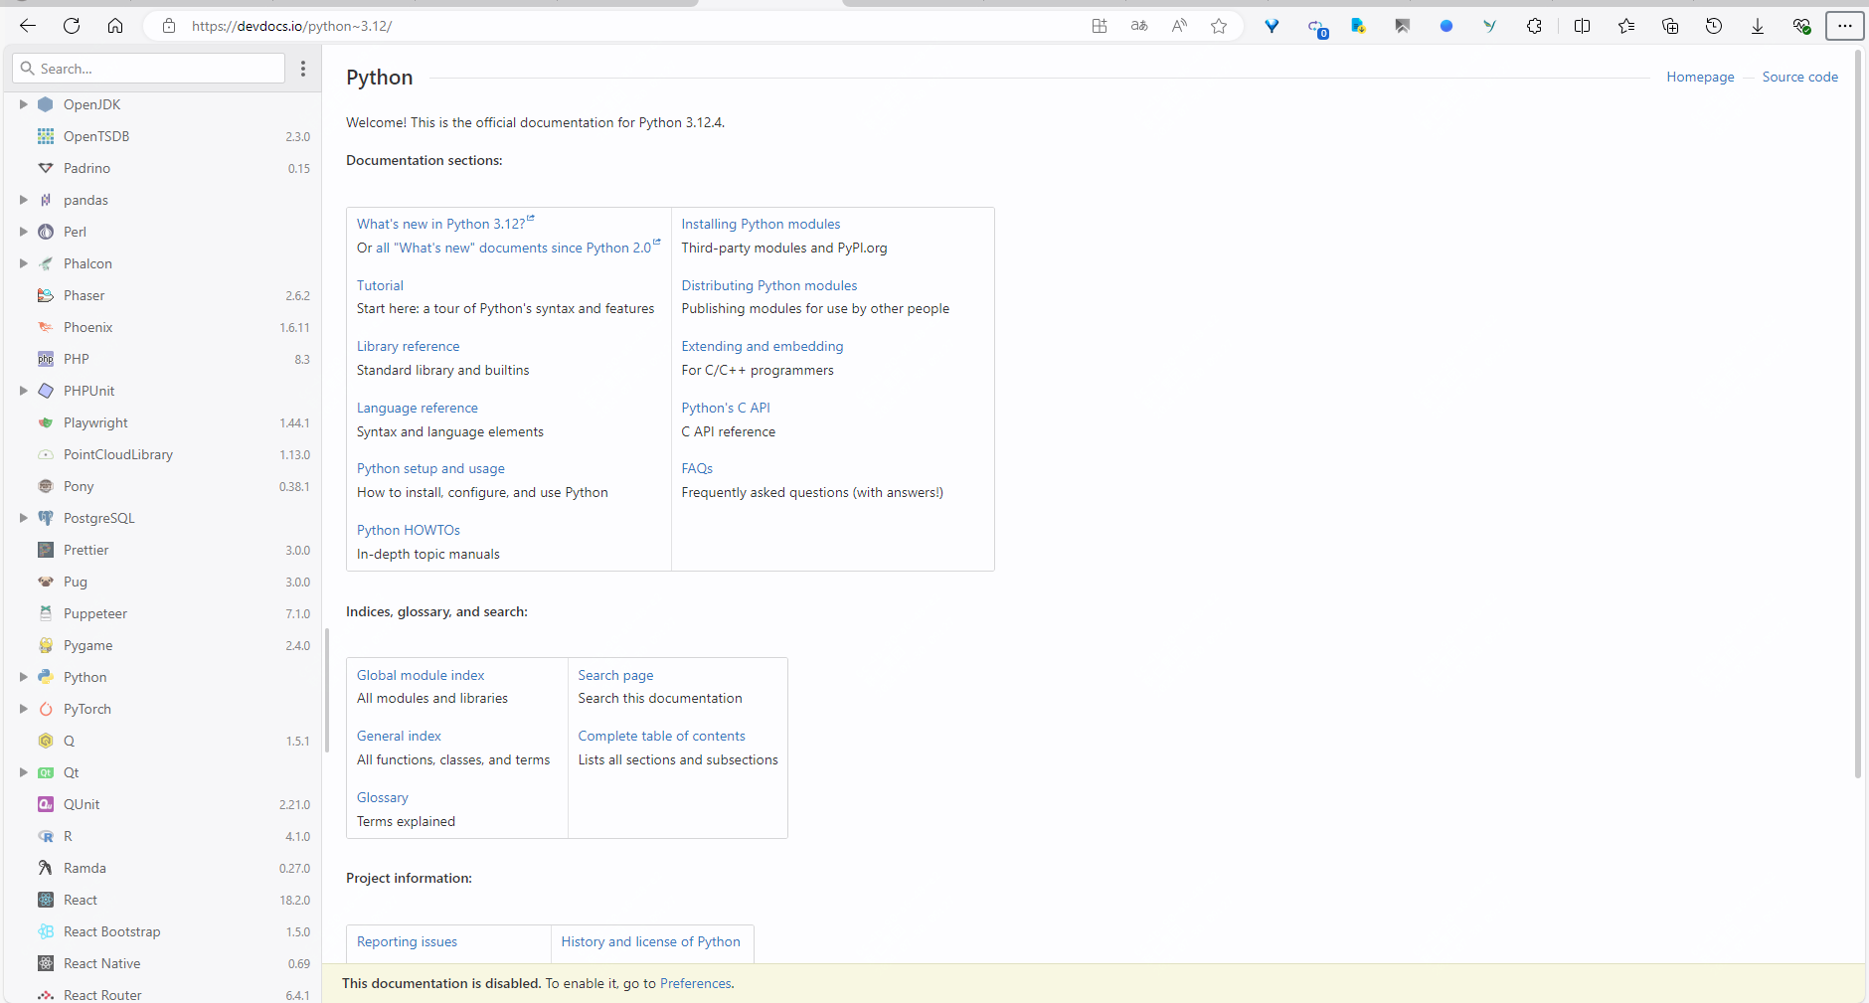Open downloads icon in toolbar
1869x1003 pixels.
coord(1758,26)
